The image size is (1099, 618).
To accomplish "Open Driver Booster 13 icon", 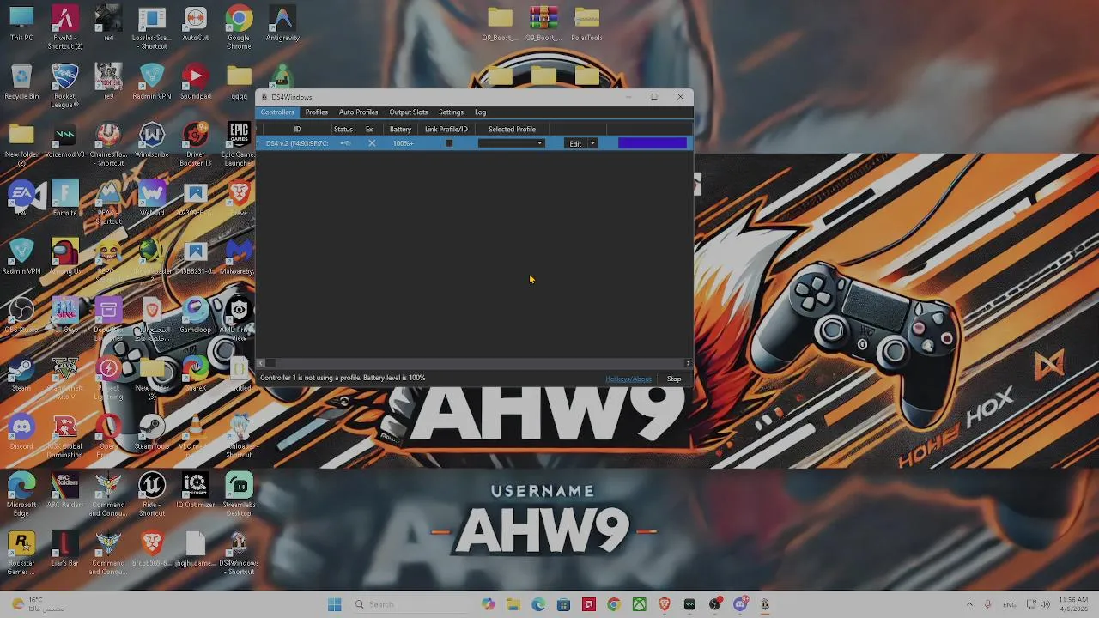I will coord(195,144).
